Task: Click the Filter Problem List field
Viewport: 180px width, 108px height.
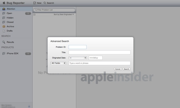Action: coord(54,10)
